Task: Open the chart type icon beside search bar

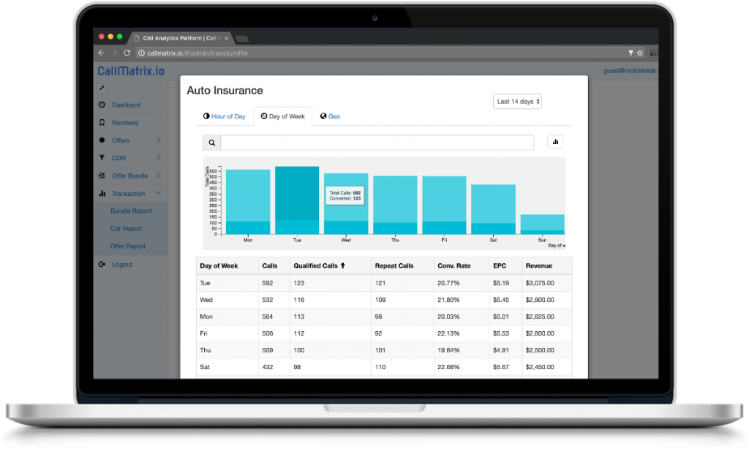Action: (x=555, y=141)
